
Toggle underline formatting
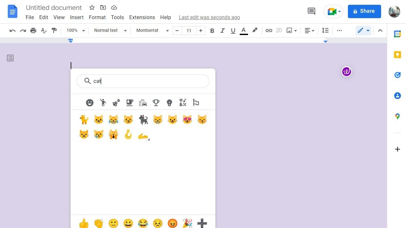233,30
